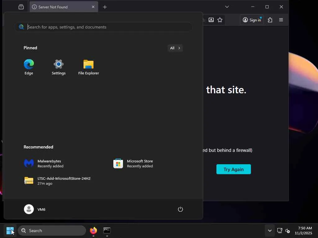Open Edge from pinned apps
The image size is (318, 238).
coord(29,67)
